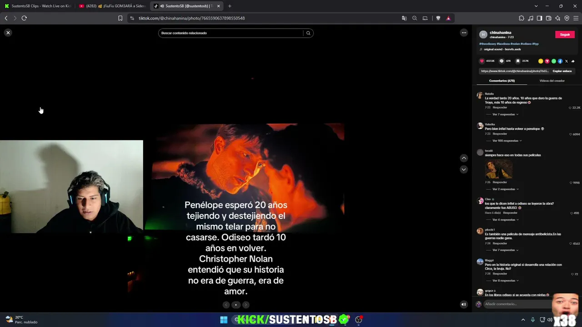Screen dimensions: 582x327
Task: Like the comment with 1998 likes
Action: click(571, 183)
